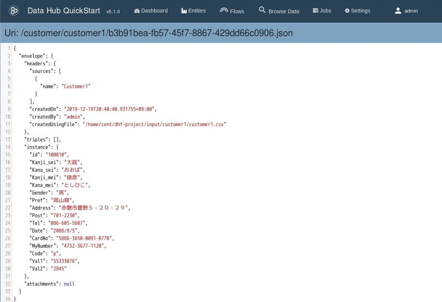Open the admin user menu
The height and width of the screenshot is (302, 442).
click(410, 11)
